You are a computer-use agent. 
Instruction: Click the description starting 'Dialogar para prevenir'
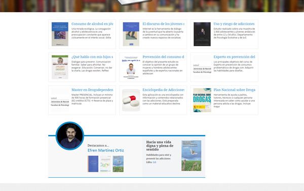(x=92, y=66)
